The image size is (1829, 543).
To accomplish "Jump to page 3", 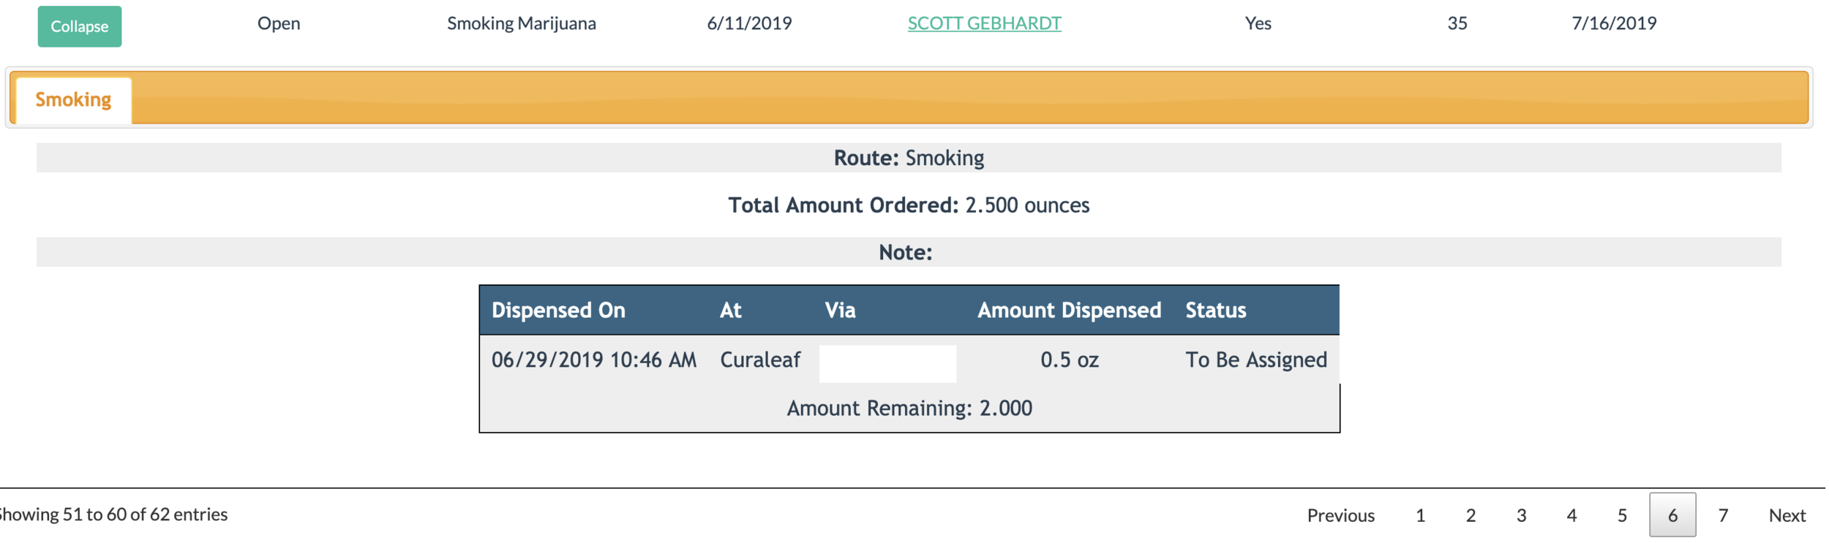I will point(1521,515).
